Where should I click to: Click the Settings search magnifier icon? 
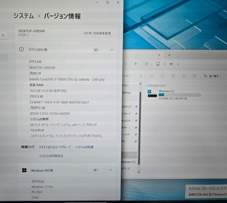pos(3,35)
